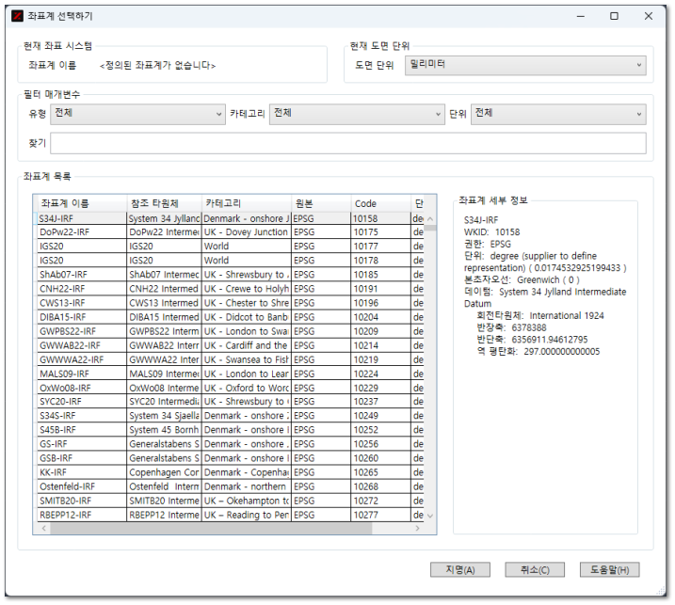This screenshot has height=605, width=675.
Task: Select the GWWAB22-IRF row
Action: [x=231, y=345]
